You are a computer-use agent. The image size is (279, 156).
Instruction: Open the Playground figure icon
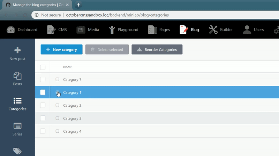[x=112, y=30]
